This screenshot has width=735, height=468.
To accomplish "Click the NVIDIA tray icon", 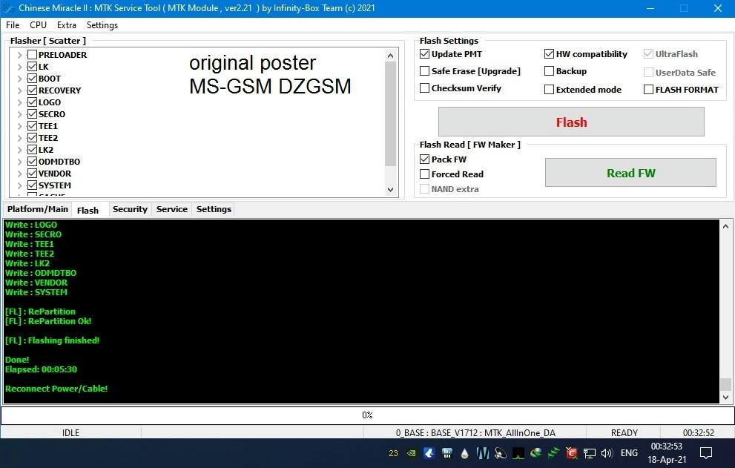I will click(x=411, y=453).
